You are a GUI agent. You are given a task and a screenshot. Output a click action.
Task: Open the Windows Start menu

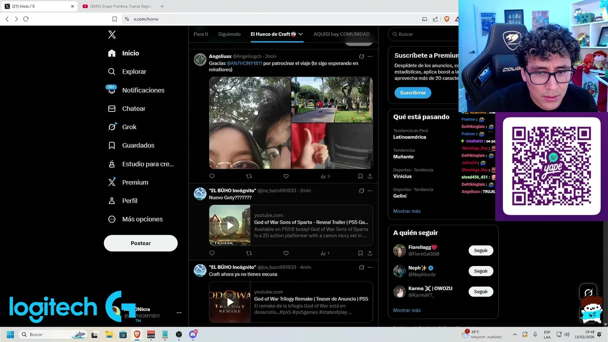[10, 334]
